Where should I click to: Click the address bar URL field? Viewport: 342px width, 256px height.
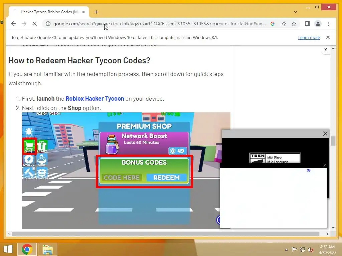coord(159,24)
